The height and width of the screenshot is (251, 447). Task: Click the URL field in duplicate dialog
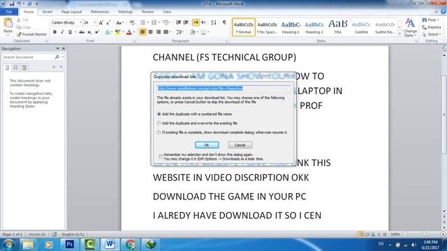click(x=223, y=89)
